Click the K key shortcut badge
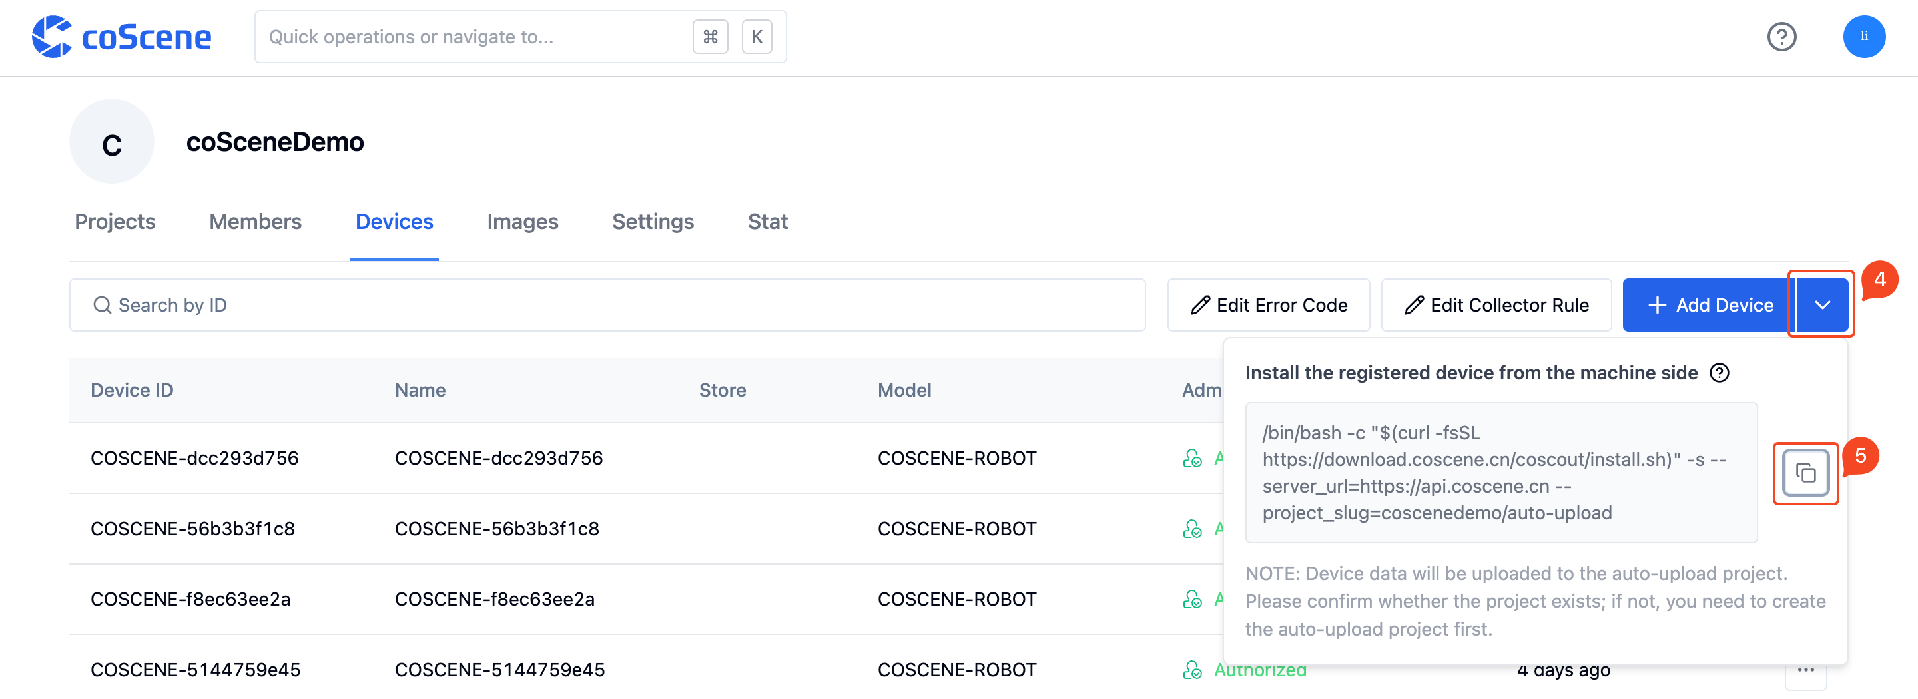Image resolution: width=1918 pixels, height=699 pixels. point(757,37)
